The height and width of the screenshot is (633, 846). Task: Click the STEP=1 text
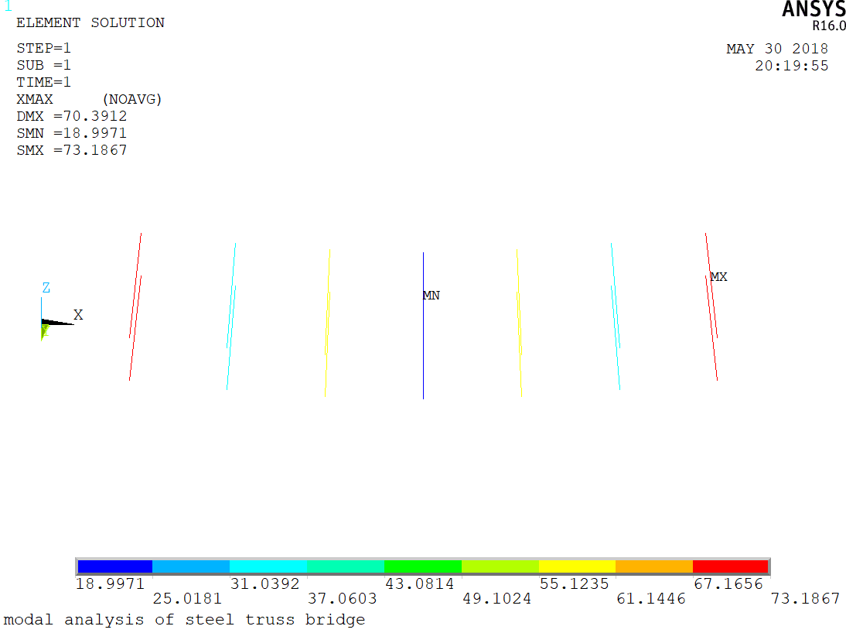tap(44, 48)
